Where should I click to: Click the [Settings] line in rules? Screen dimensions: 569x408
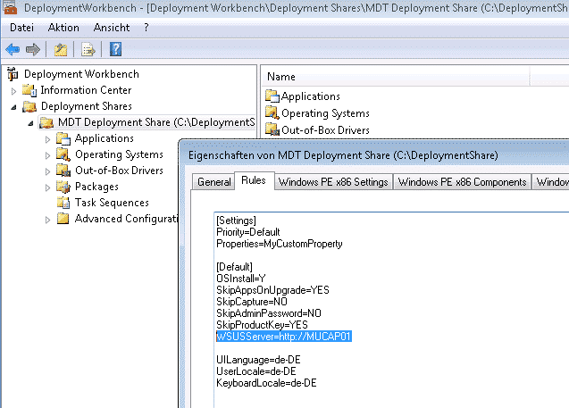[x=236, y=221]
